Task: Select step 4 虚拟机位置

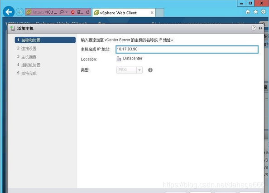Action: (29, 65)
